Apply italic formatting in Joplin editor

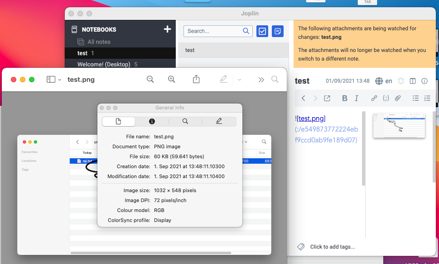[x=357, y=98]
